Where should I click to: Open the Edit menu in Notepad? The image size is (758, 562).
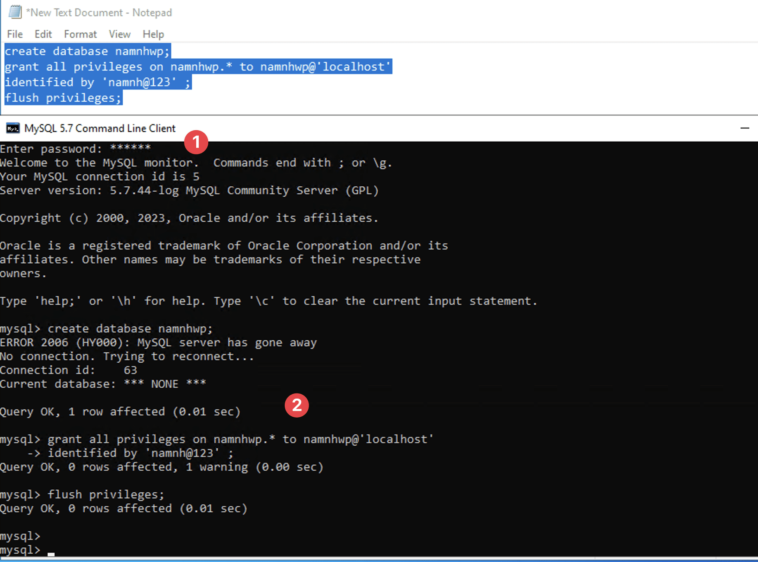click(43, 34)
